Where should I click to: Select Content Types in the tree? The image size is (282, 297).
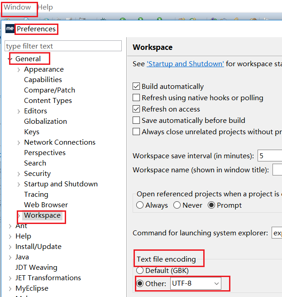[48, 101]
